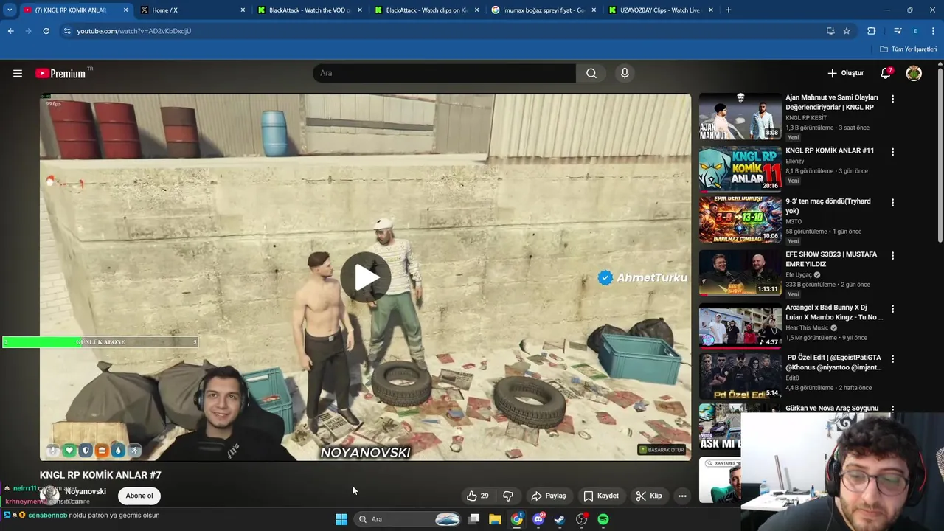Dislike the video with thumbs down
Screen dimensions: 944x531
(x=508, y=496)
